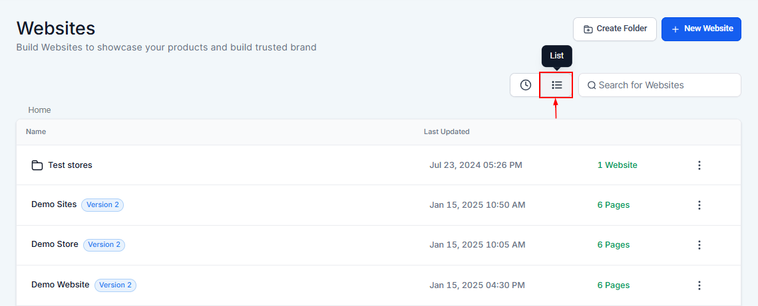Go to Home breadcrumb
This screenshot has height=306, width=758.
39,110
